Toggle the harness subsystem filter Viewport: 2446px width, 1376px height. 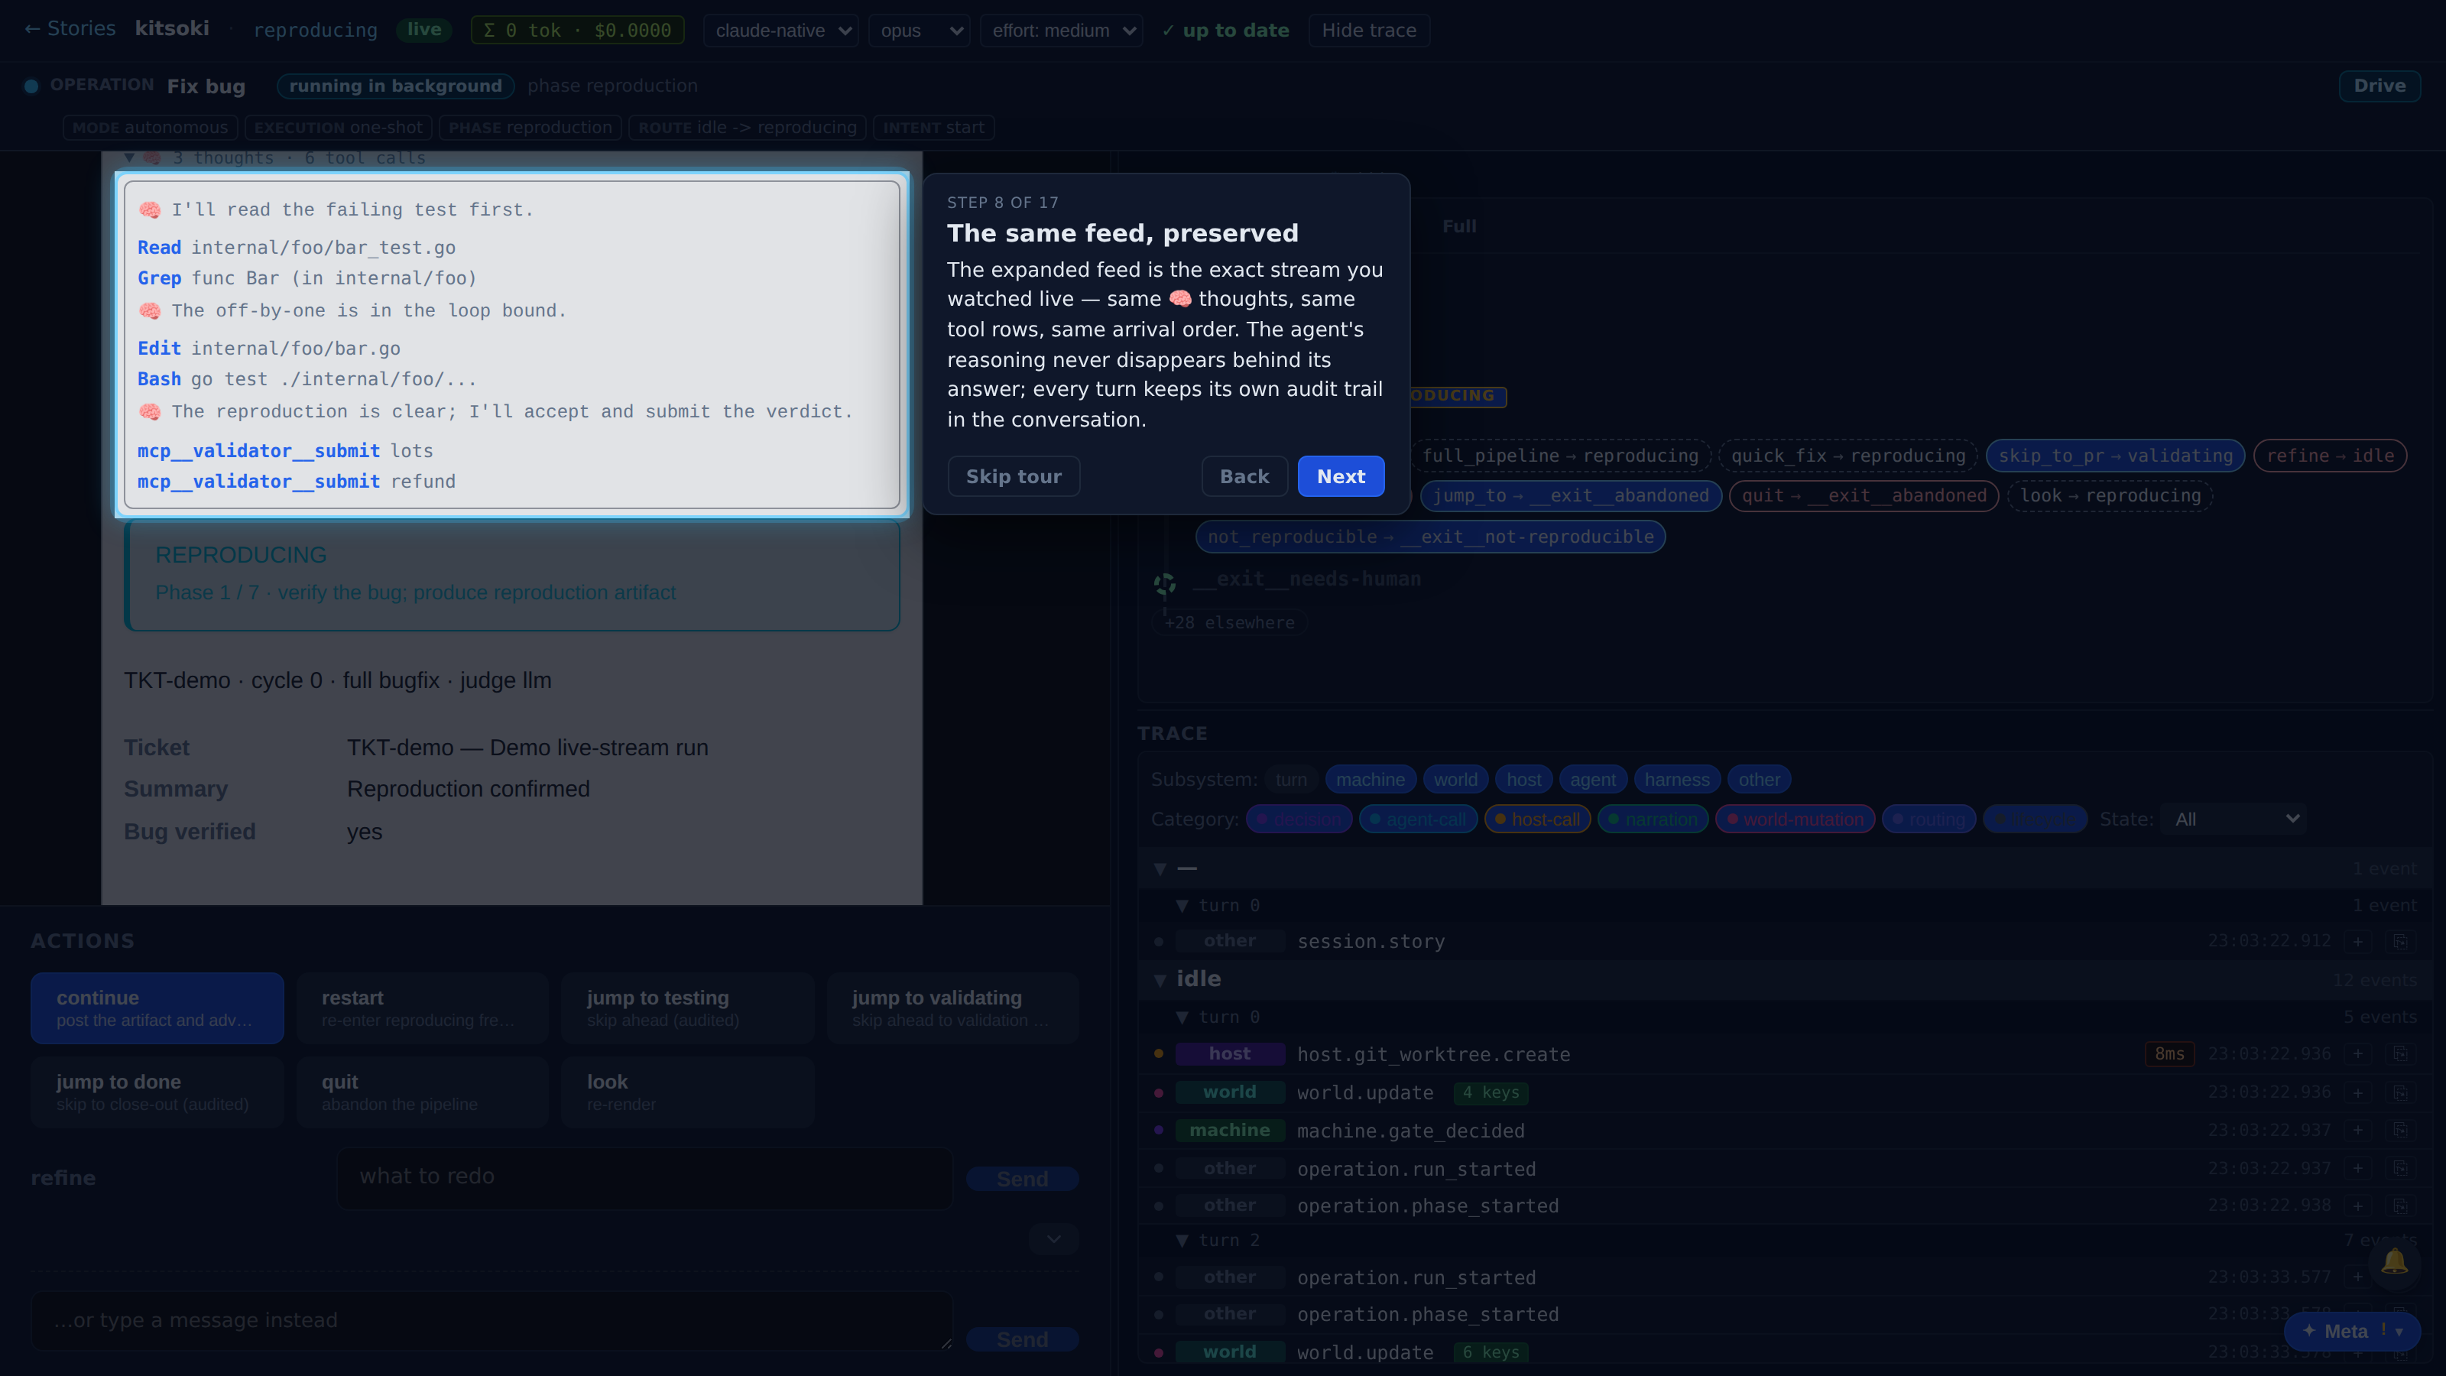[1677, 780]
